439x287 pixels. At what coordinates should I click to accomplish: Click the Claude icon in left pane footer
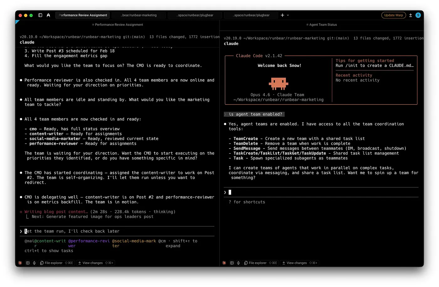click(20, 263)
